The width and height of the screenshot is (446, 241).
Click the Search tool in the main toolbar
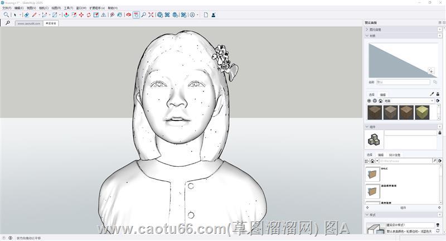pos(6,15)
